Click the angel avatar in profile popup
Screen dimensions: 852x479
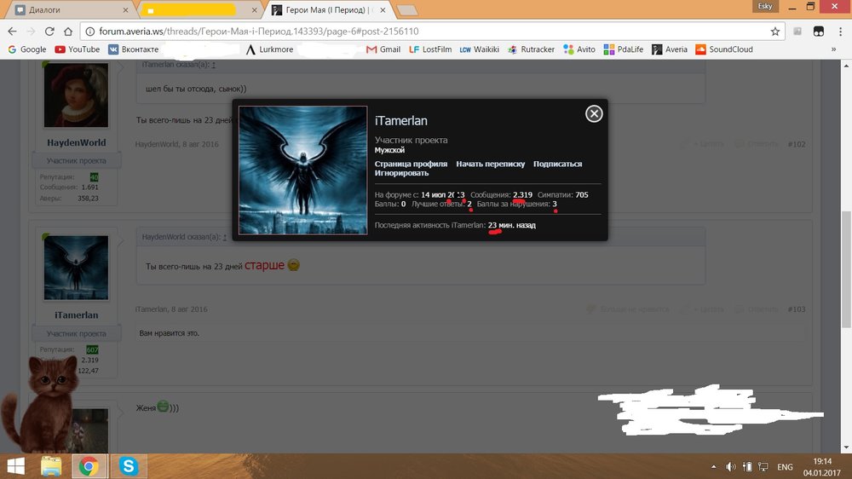click(x=302, y=170)
